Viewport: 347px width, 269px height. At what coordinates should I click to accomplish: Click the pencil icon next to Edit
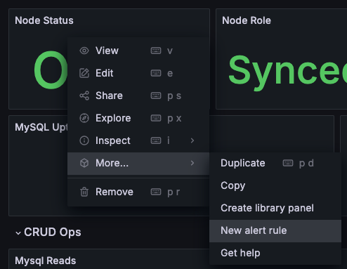(x=84, y=73)
